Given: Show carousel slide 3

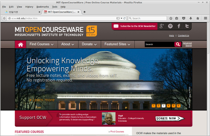Looking at the screenshot, I should 163,106.
